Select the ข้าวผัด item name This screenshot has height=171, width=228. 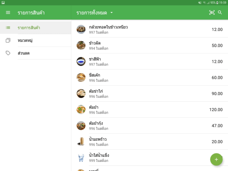[x=95, y=43]
